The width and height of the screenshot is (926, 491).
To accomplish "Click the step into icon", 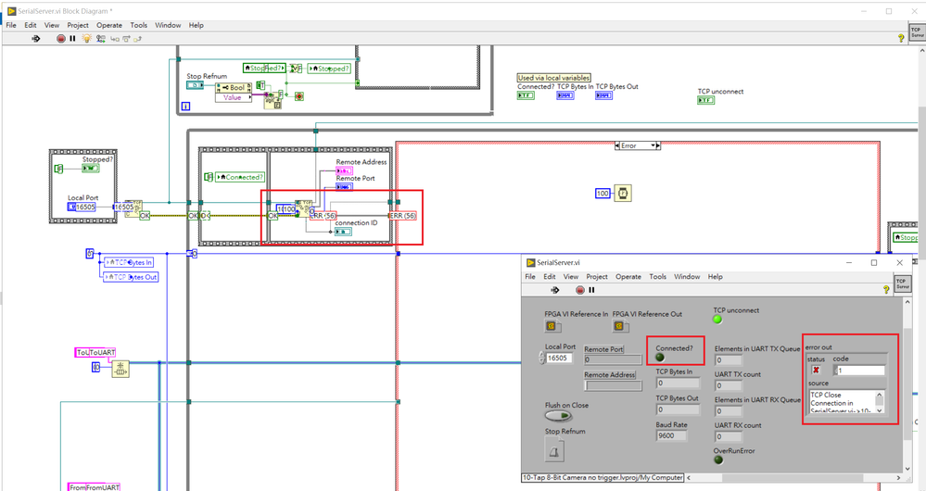I will pyautogui.click(x=115, y=38).
